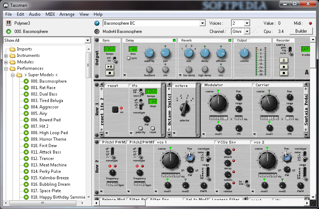Select 009. Horror Theme performance
Screen dimensions: 319x209
(49, 139)
